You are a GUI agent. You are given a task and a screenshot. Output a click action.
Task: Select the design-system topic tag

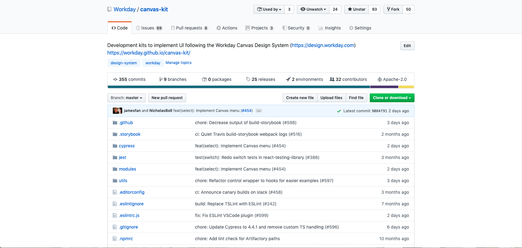pyautogui.click(x=124, y=63)
